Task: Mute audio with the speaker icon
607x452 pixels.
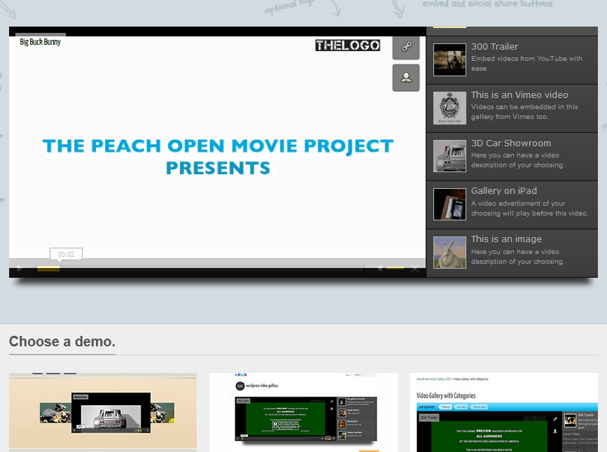Action: coord(380,268)
